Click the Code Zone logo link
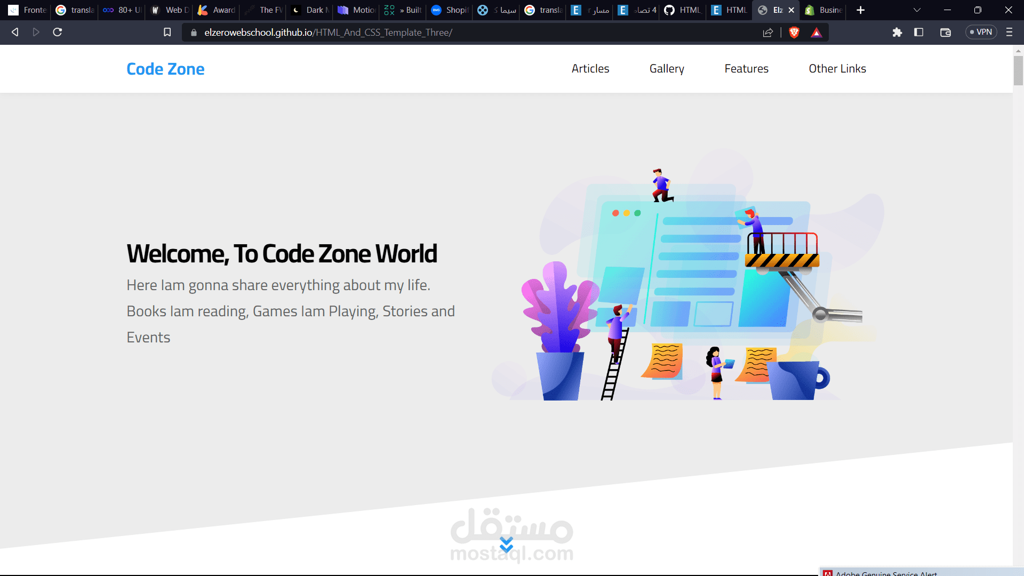The image size is (1024, 576). [x=165, y=69]
